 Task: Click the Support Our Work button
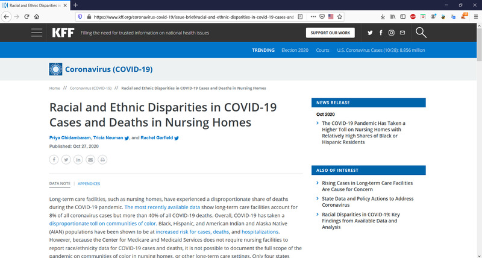pyautogui.click(x=330, y=33)
